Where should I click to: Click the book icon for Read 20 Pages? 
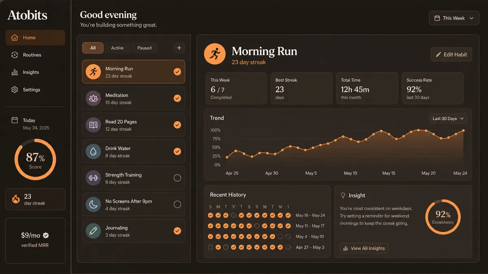[x=94, y=125]
